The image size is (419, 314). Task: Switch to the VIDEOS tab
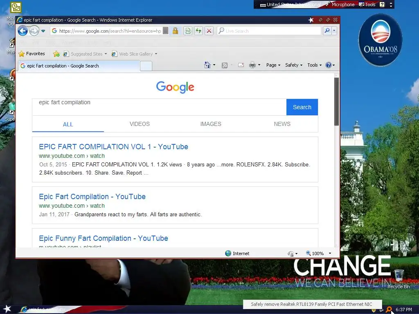(140, 124)
